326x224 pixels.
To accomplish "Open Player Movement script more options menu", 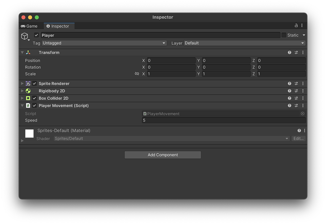I will tap(303, 106).
